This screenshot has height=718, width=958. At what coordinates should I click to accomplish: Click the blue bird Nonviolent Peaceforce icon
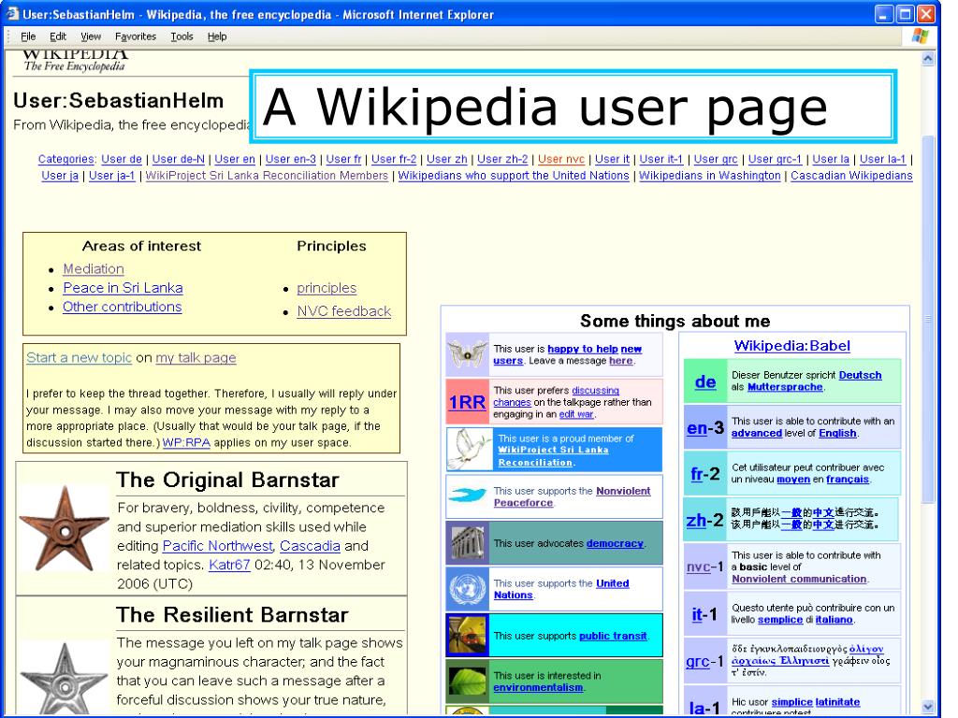click(x=468, y=495)
